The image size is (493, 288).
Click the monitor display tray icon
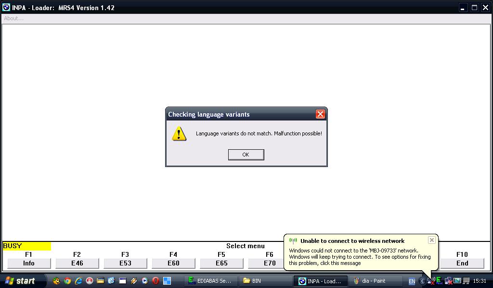click(457, 281)
